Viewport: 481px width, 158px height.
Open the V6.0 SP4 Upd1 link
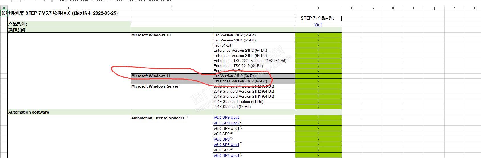[226, 155]
